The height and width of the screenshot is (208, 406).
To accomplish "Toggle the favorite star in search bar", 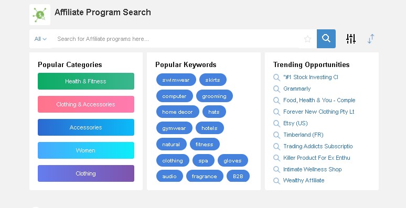I will pyautogui.click(x=307, y=39).
